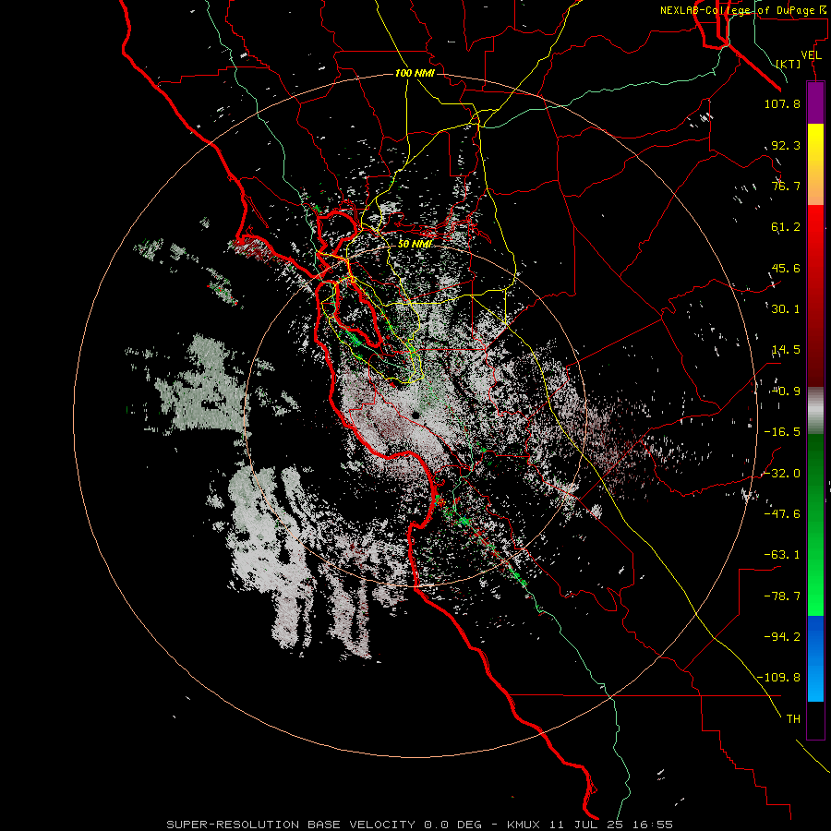Viewport: 831px width, 831px height.
Task: Pick the purple segment of the velocity color bar
Action: click(x=815, y=103)
